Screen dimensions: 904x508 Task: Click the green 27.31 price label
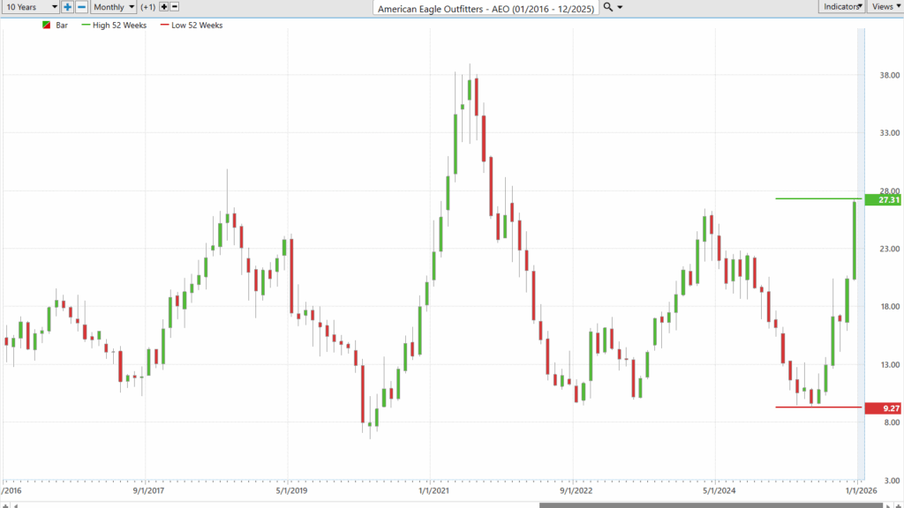click(887, 200)
